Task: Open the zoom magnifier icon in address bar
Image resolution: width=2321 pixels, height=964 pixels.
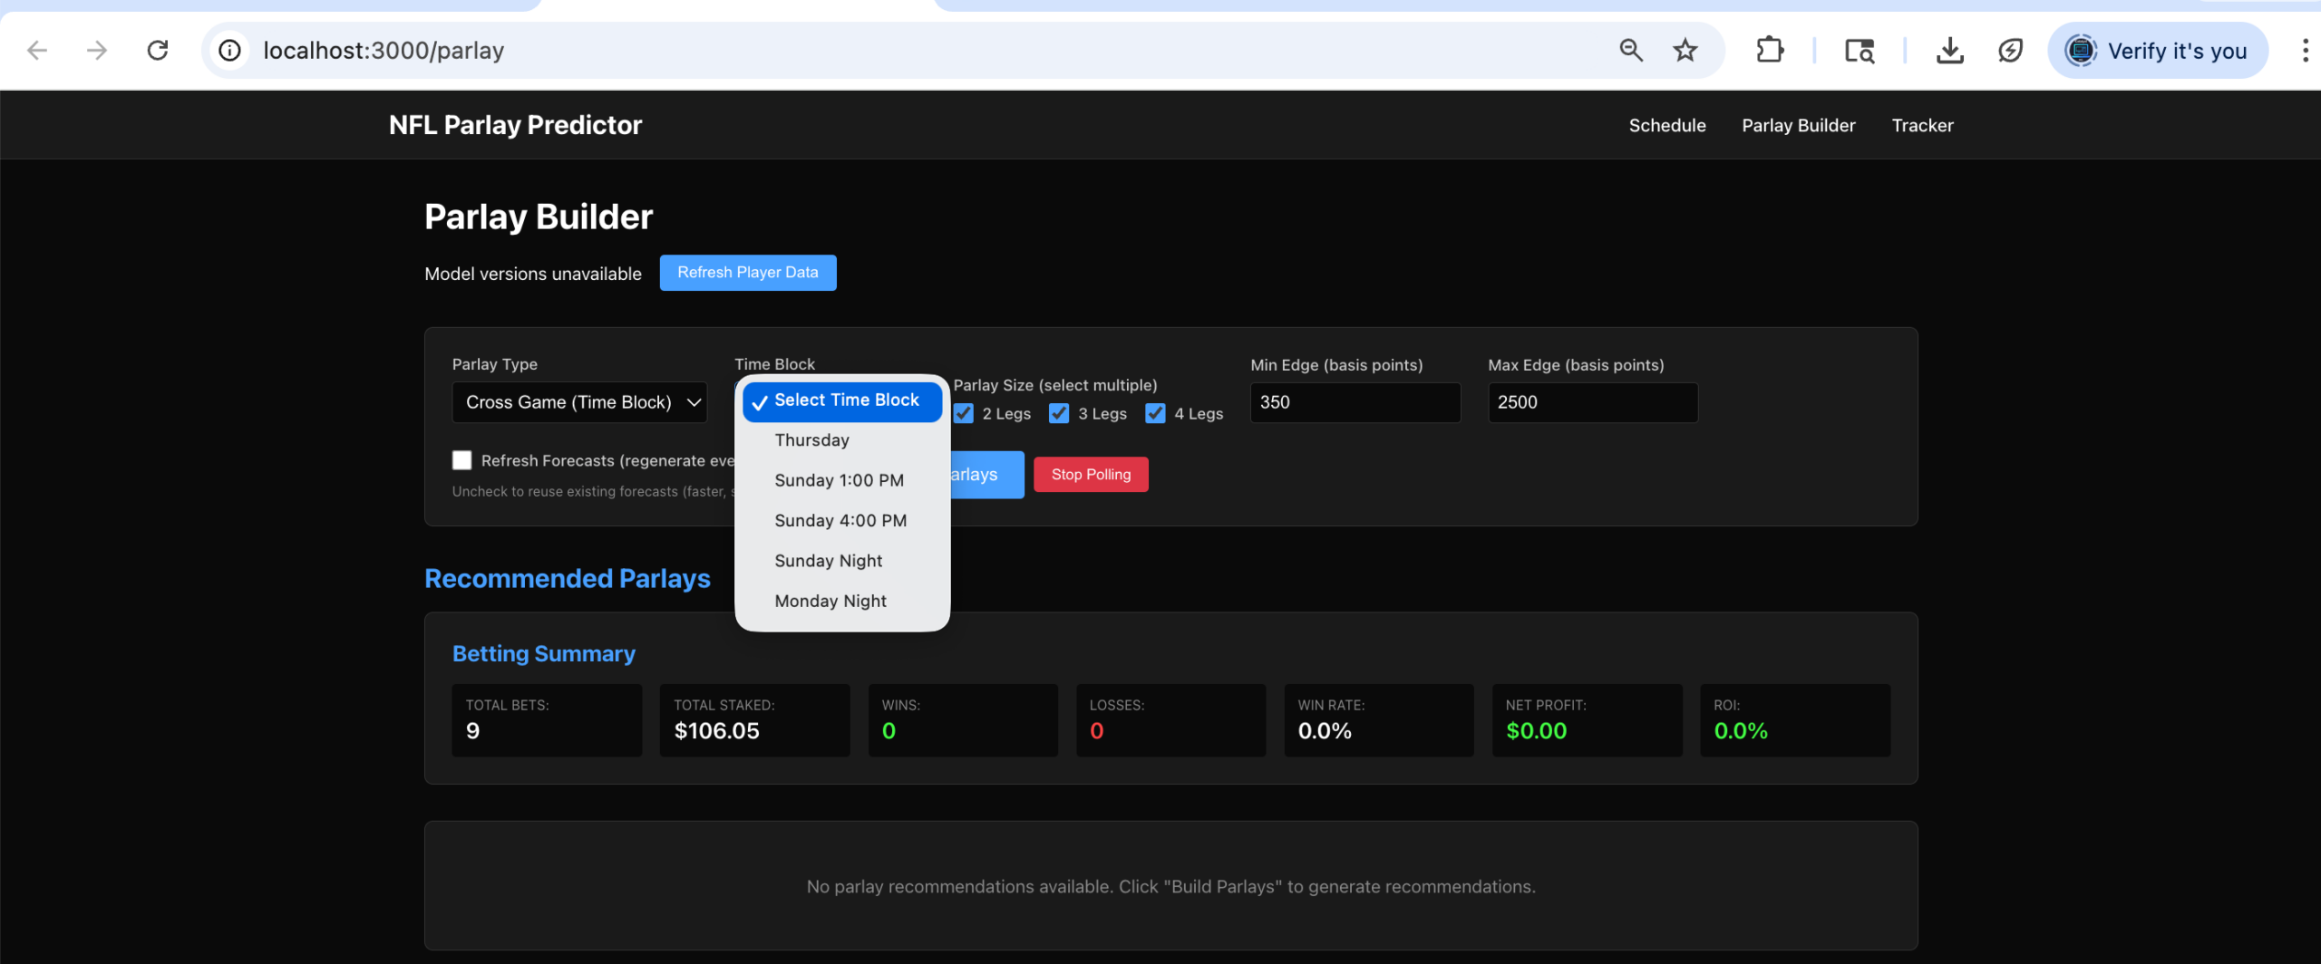Action: point(1630,51)
